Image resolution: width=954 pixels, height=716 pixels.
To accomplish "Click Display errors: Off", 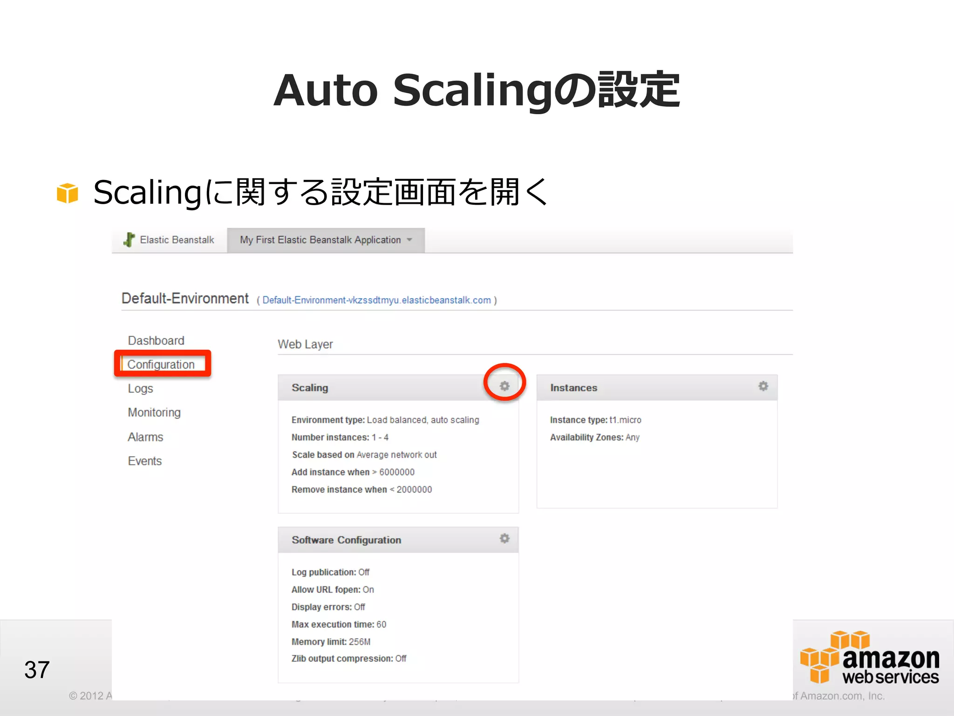I will (x=328, y=607).
